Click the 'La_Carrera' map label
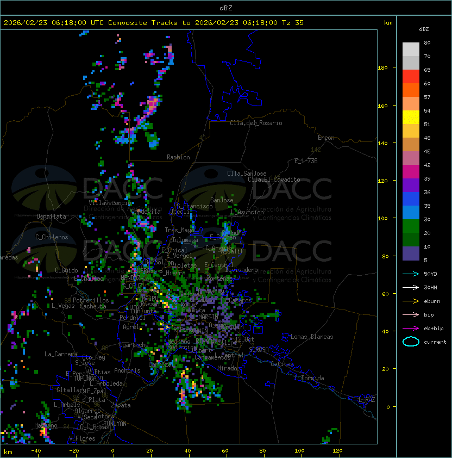452x458 pixels. point(61,354)
